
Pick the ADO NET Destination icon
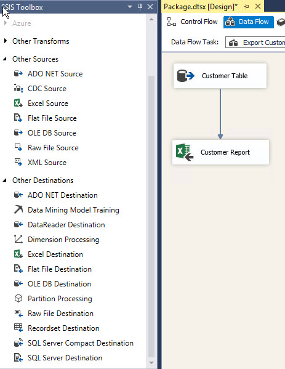(18, 195)
